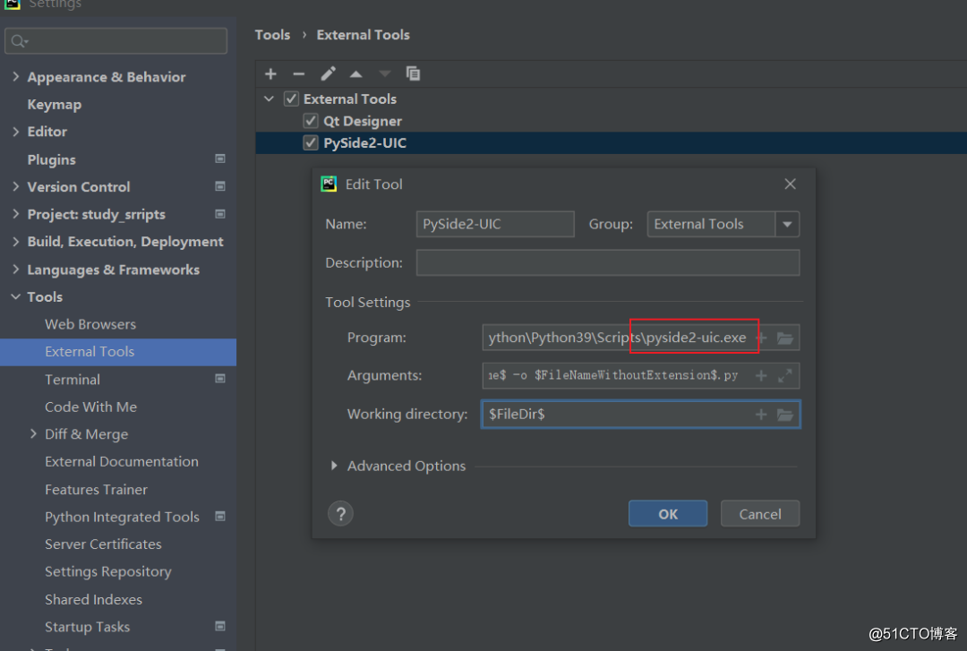The image size is (967, 651).
Task: Open Shared Indexes settings
Action: point(93,599)
